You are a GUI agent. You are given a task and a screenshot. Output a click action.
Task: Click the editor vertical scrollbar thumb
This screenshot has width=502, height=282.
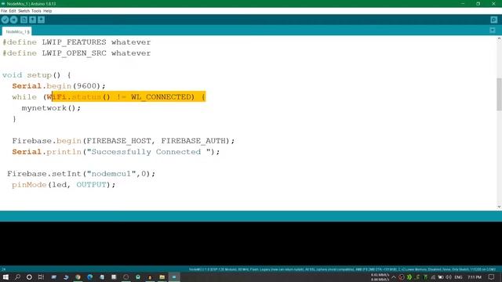coord(499,94)
